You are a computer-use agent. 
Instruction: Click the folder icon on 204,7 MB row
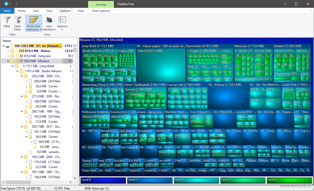(x=26, y=112)
